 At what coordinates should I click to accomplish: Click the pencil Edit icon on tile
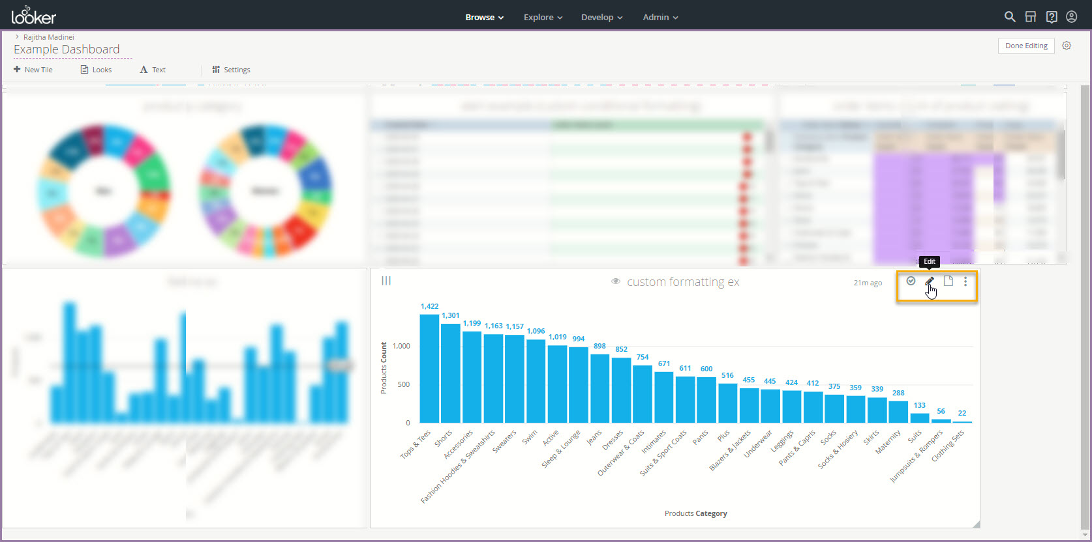coord(930,281)
